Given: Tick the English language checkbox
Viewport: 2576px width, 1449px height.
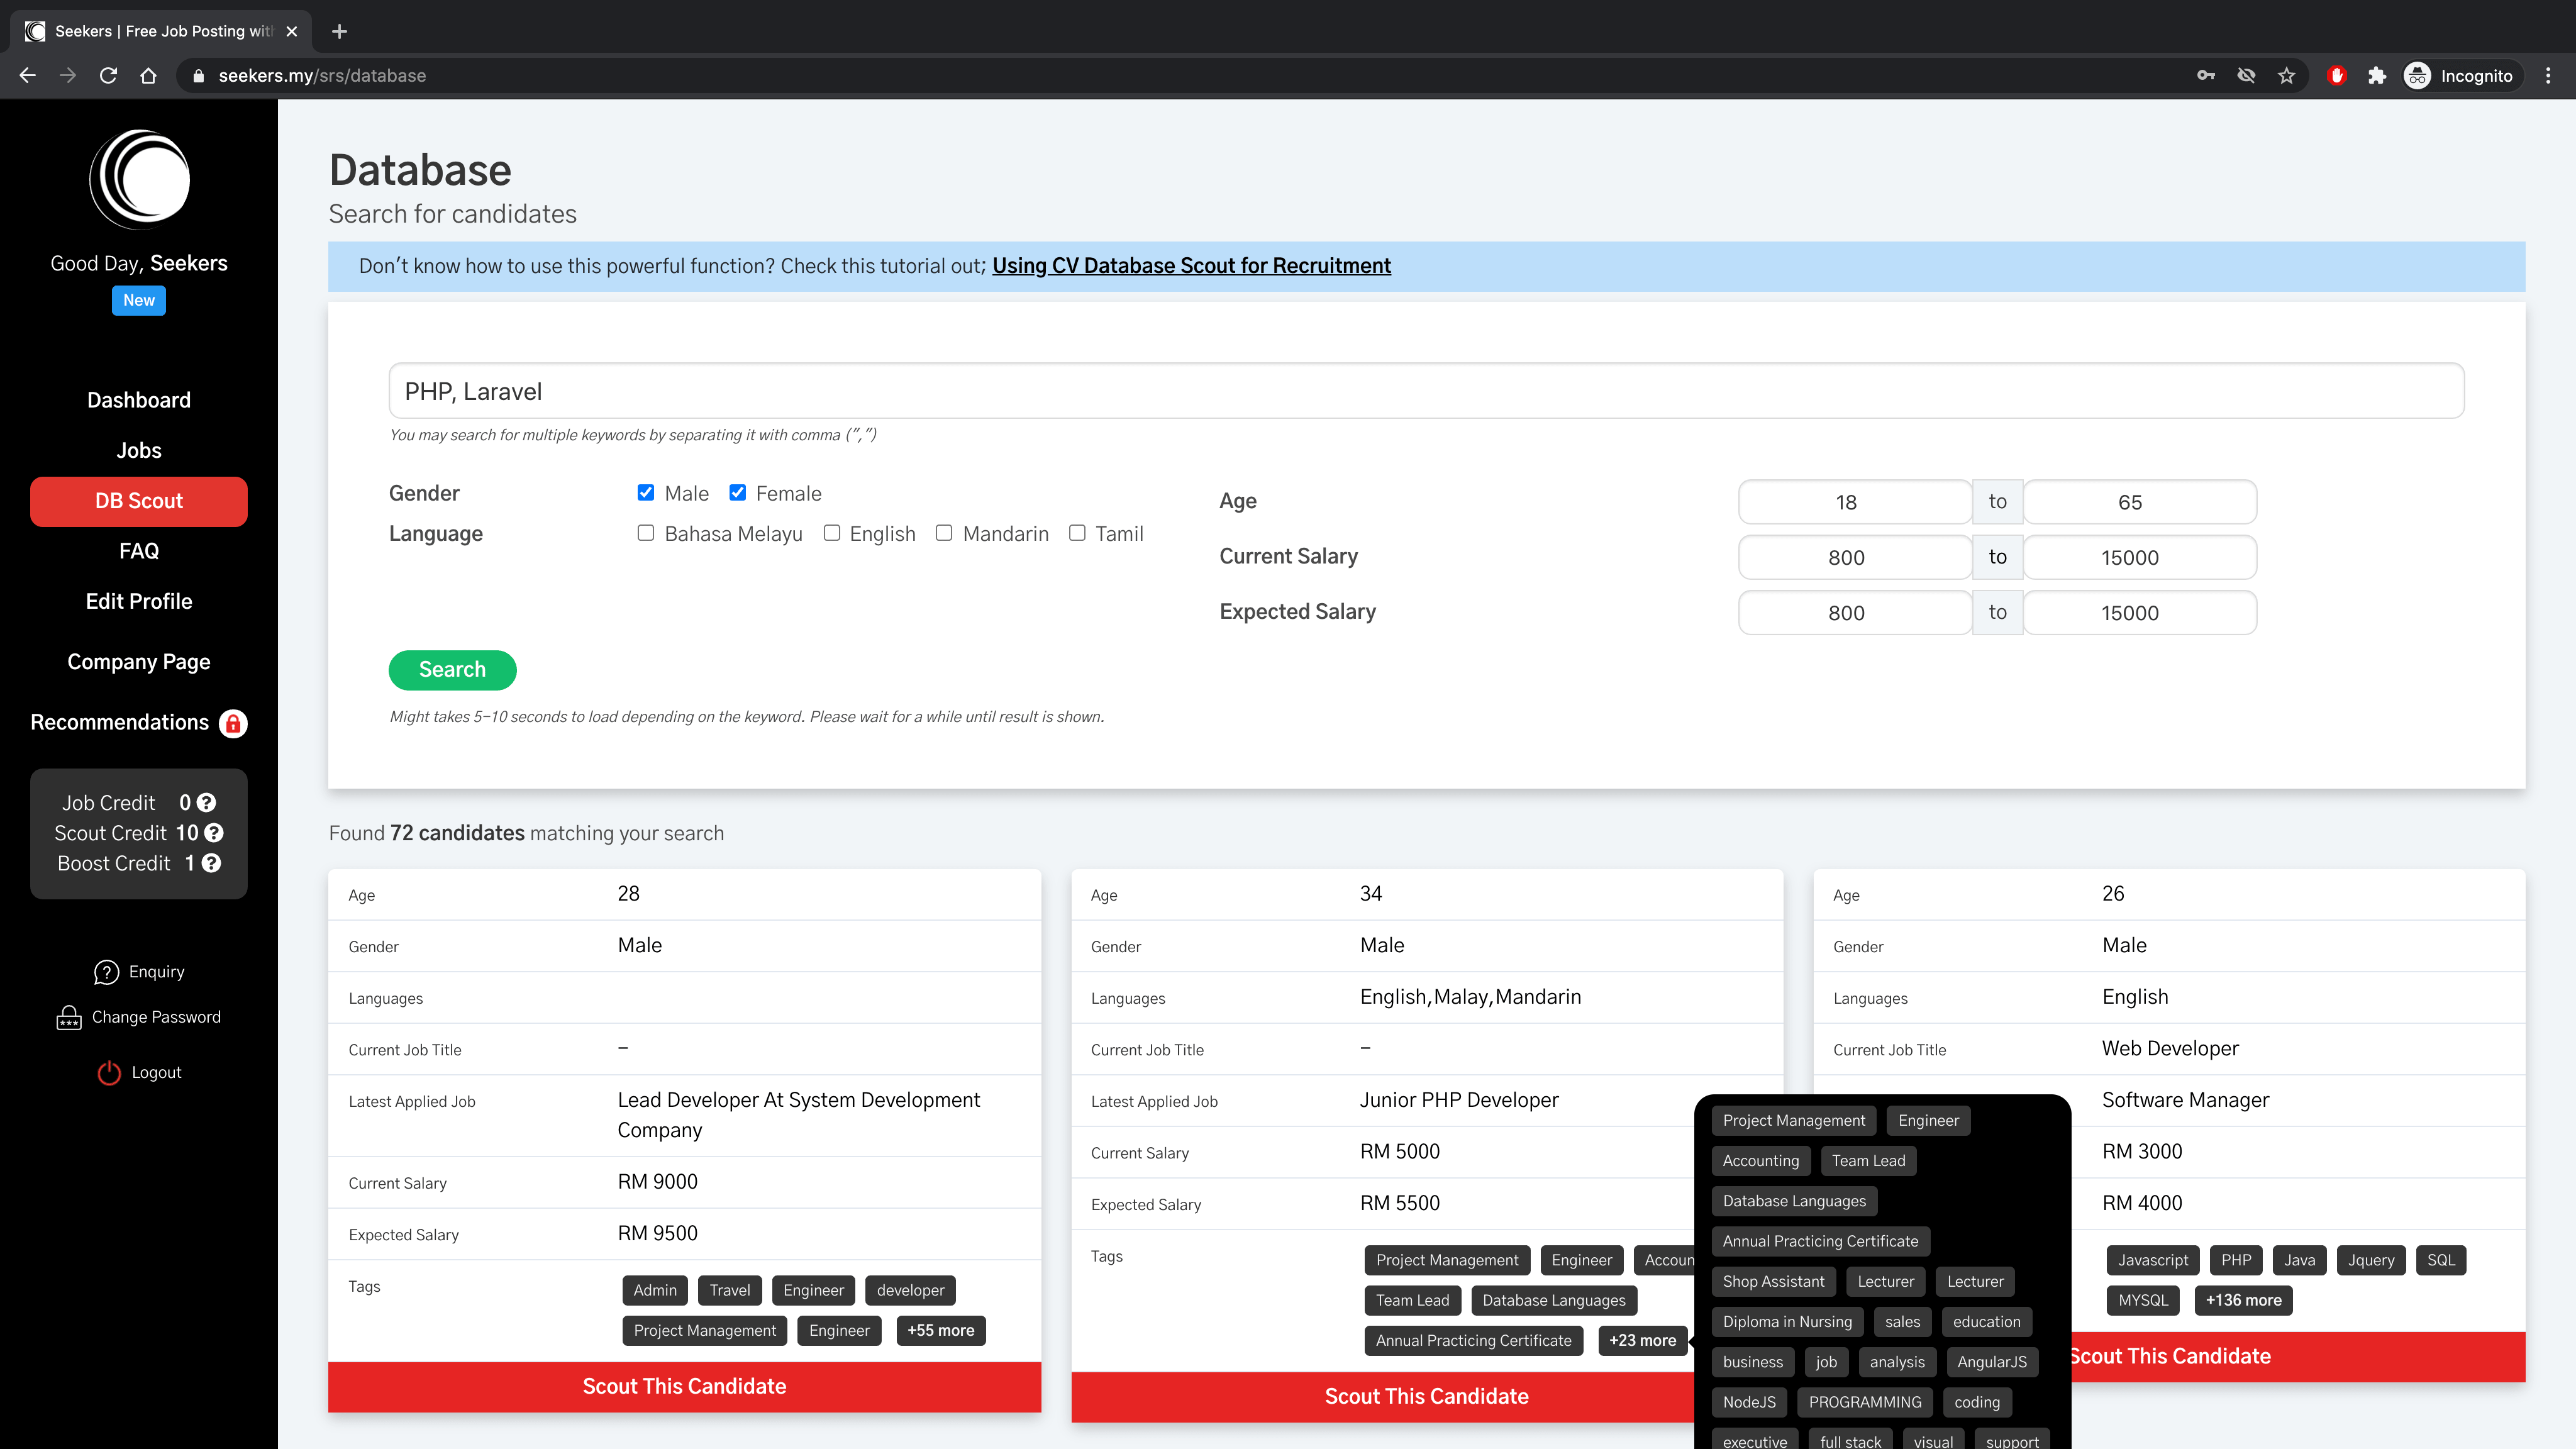Looking at the screenshot, I should point(832,533).
